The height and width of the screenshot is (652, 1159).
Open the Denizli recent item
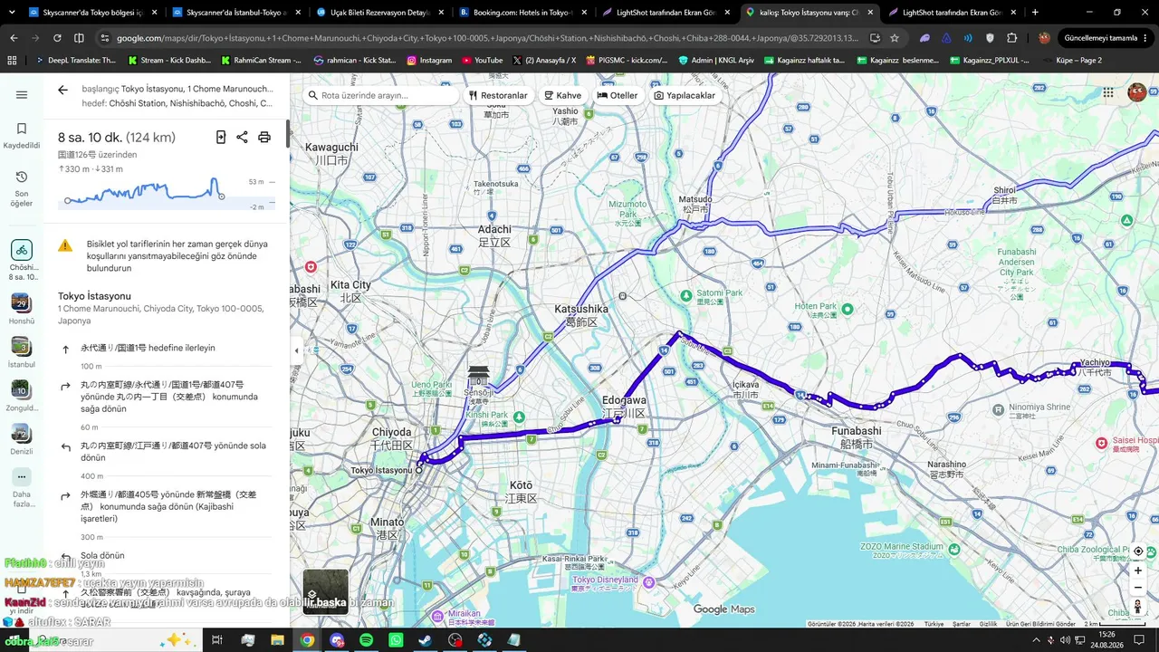(x=22, y=439)
